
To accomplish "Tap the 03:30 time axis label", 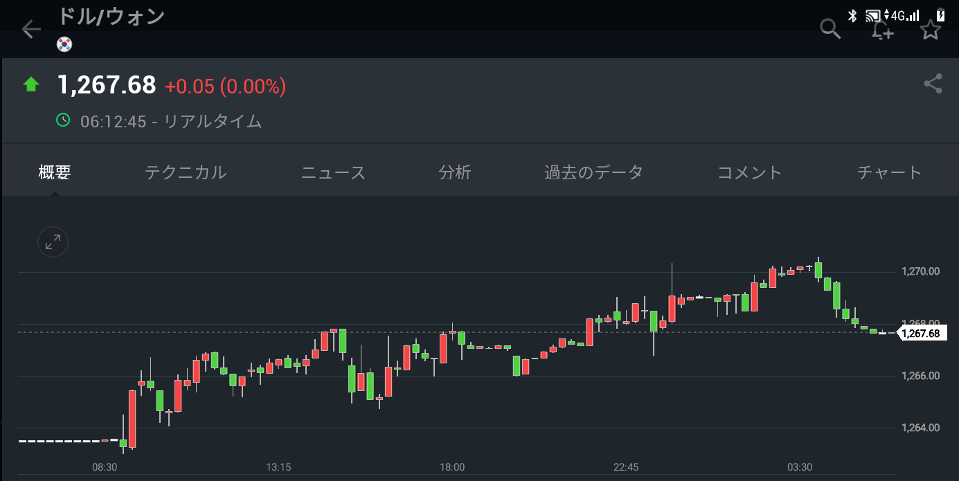I will tap(799, 467).
